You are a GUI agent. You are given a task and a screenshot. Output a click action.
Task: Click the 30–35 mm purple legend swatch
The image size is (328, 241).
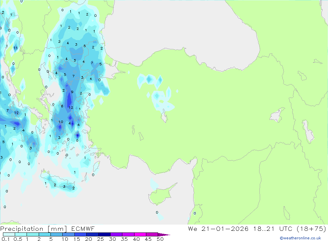116,234
